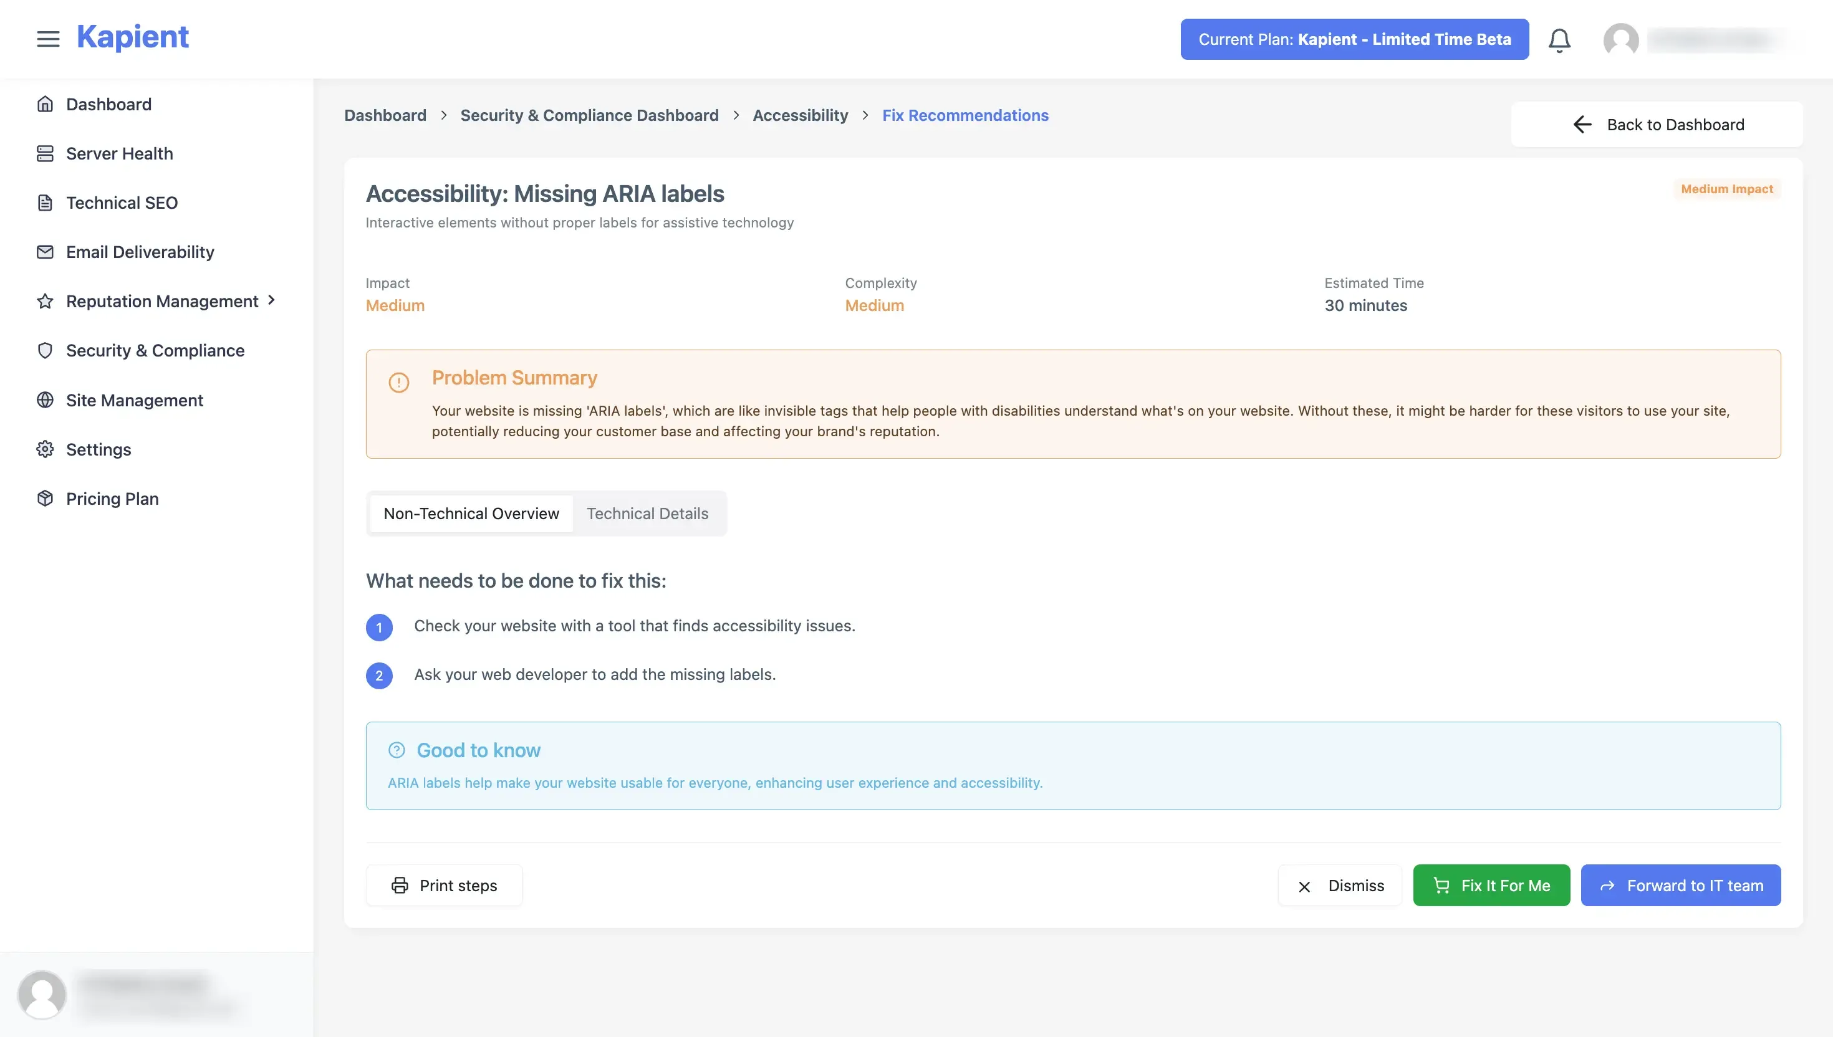
Task: Click step 2 number badge
Action: (379, 675)
